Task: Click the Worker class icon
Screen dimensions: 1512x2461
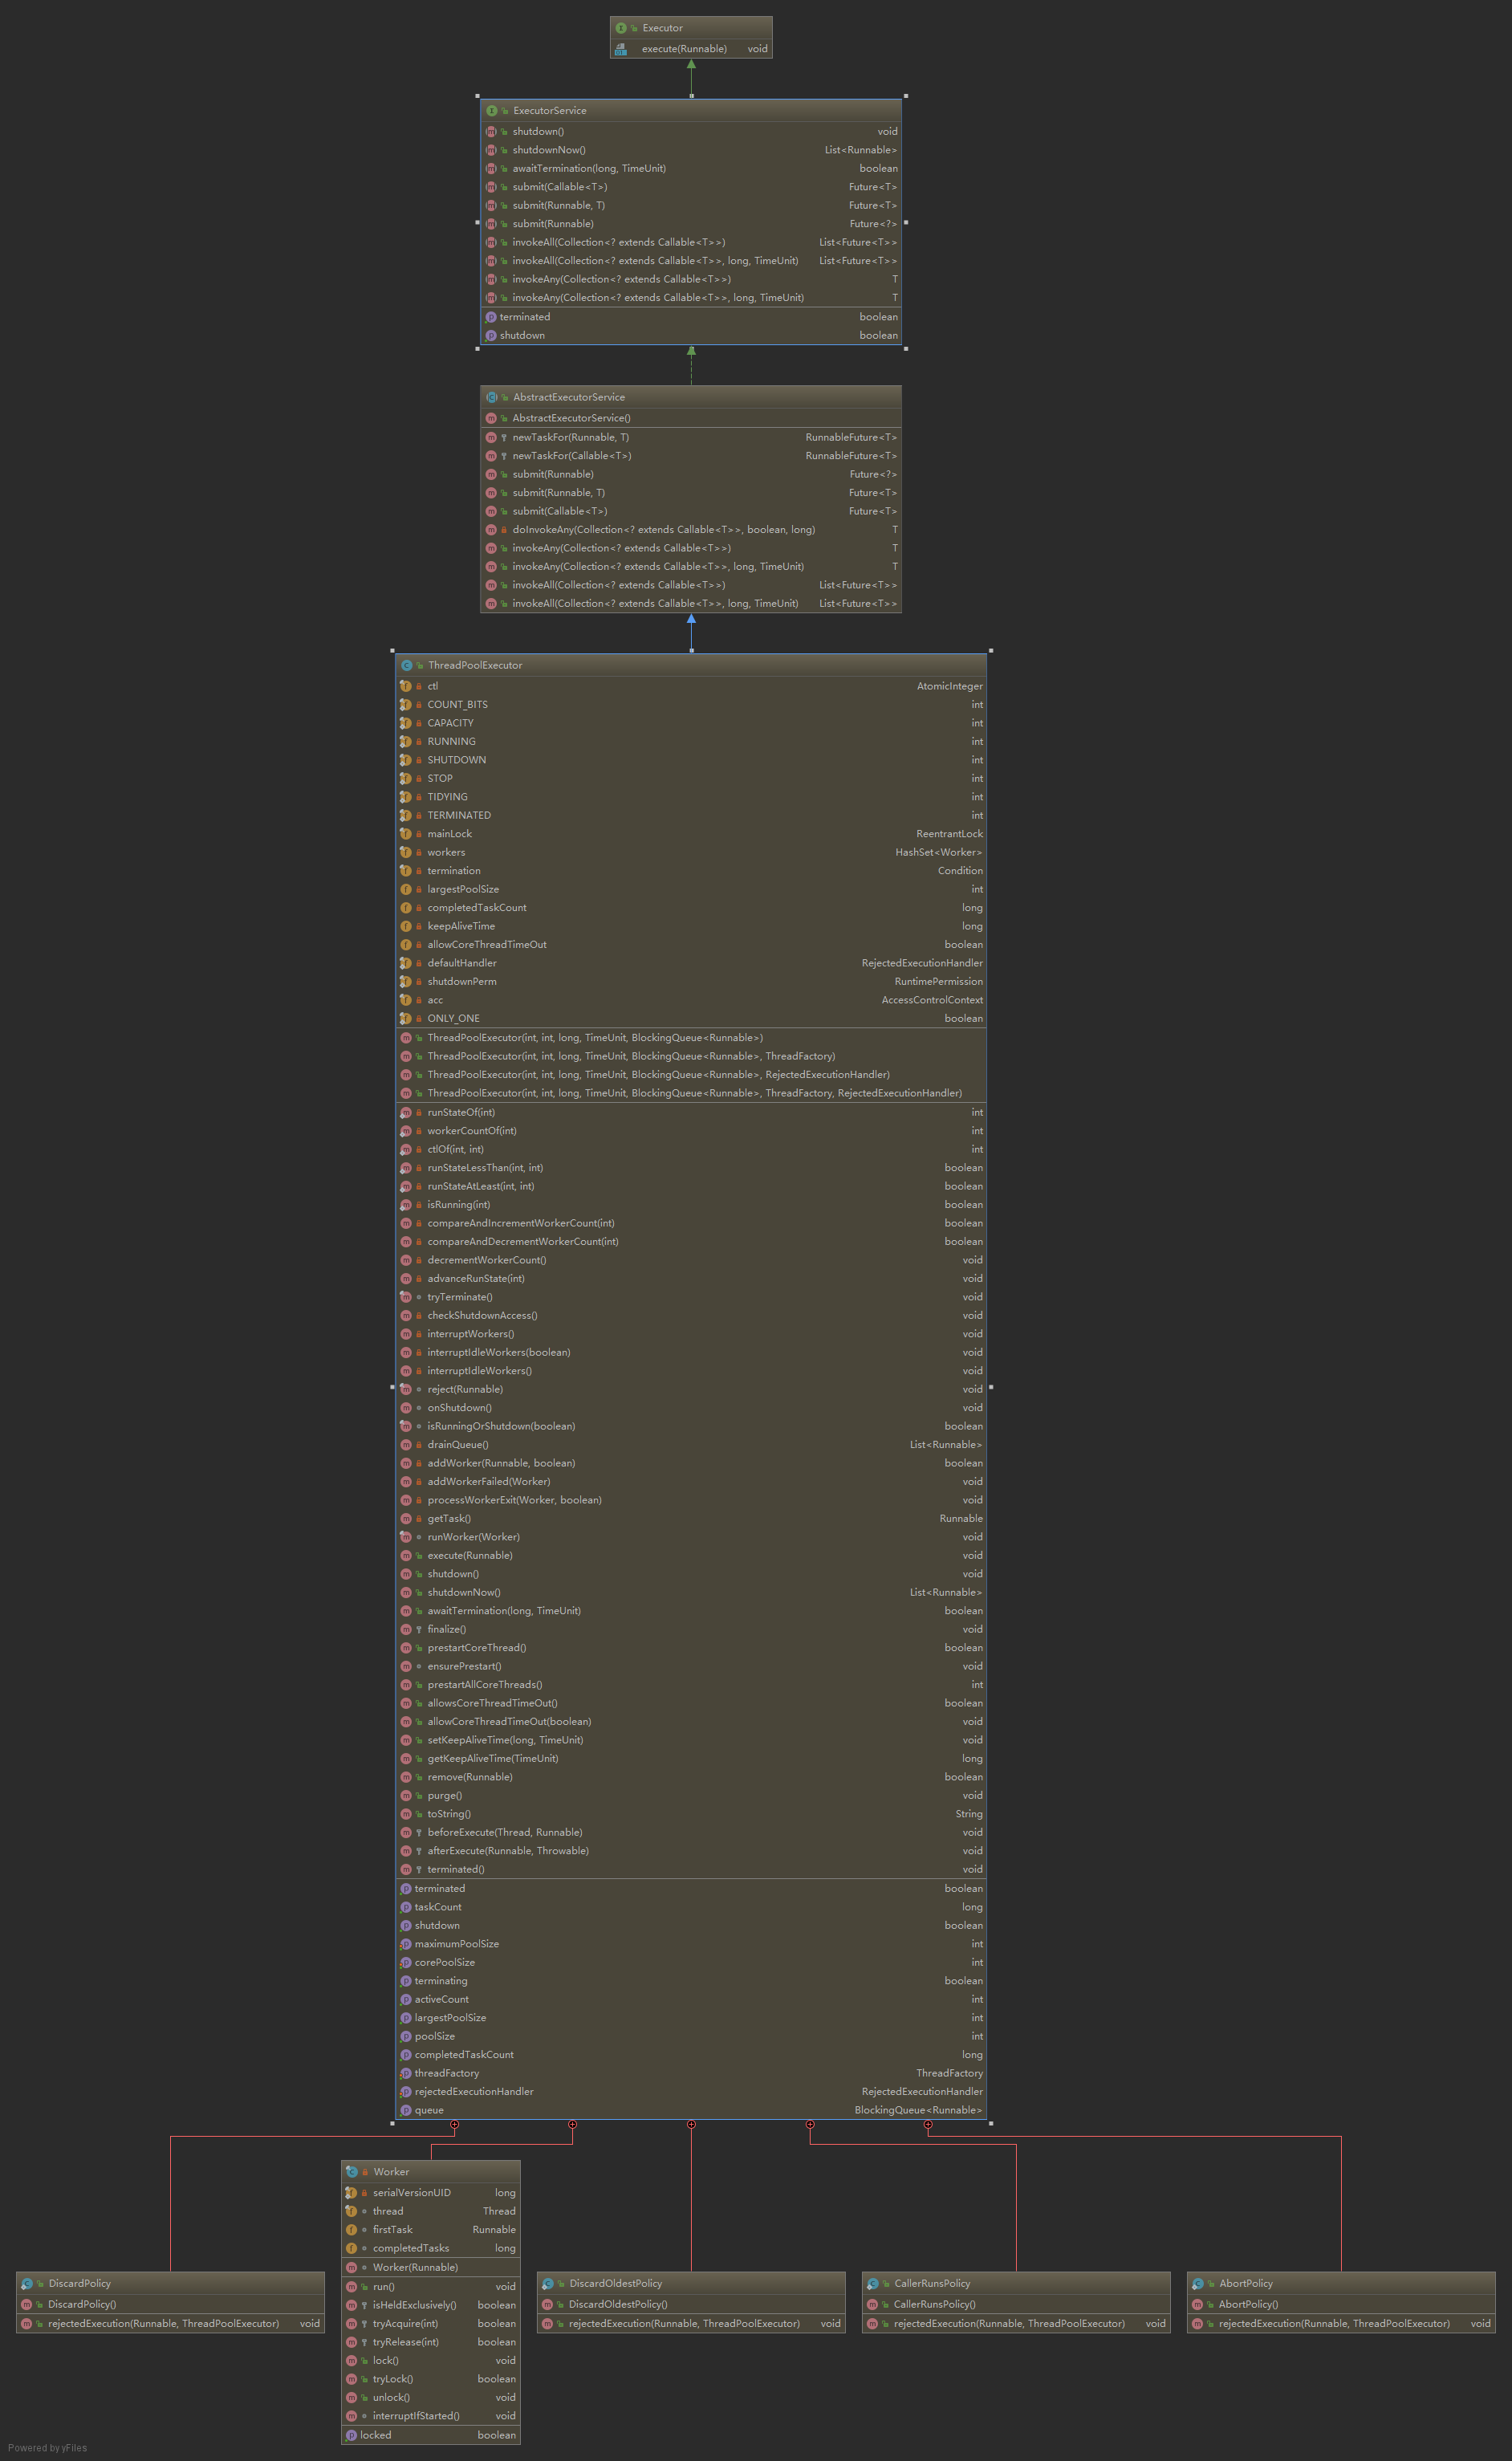Action: [351, 2172]
